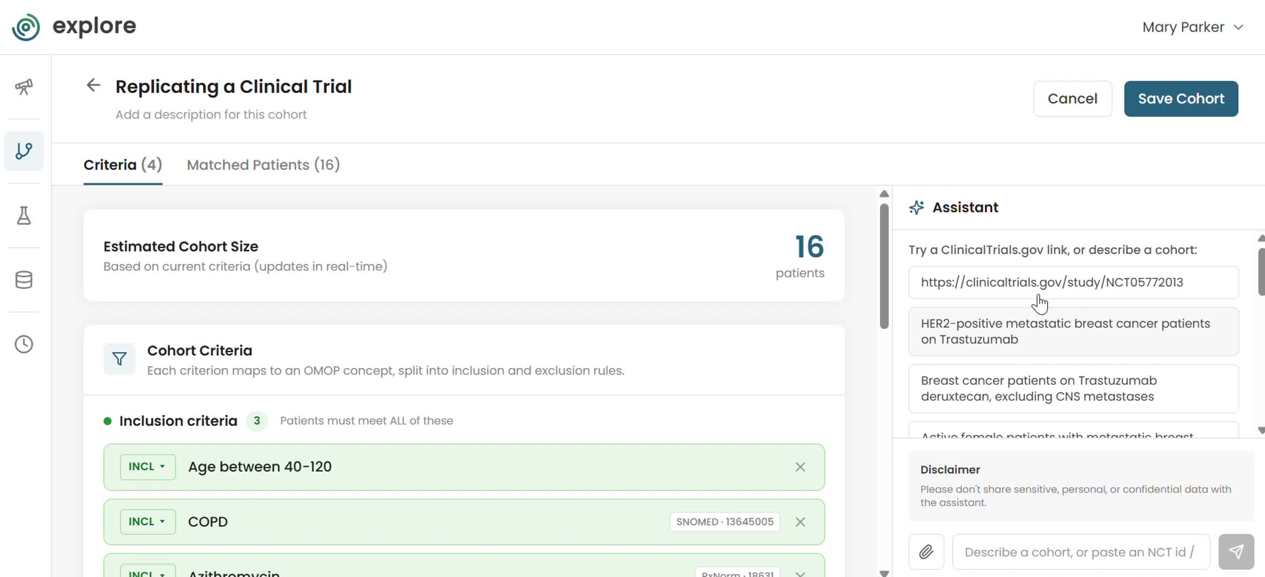Select the clinicaltrials.gov NCT05772013 suggestion
Image resolution: width=1265 pixels, height=577 pixels.
coord(1073,283)
